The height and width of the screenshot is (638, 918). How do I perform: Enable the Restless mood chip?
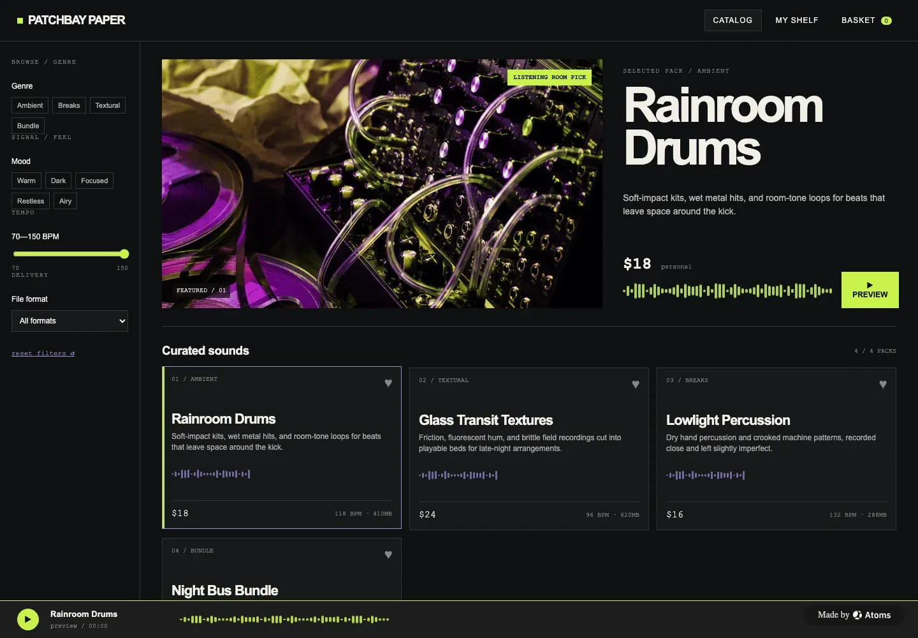(31, 201)
